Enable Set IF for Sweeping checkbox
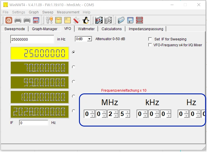This screenshot has width=207, height=152. pos(150,39)
